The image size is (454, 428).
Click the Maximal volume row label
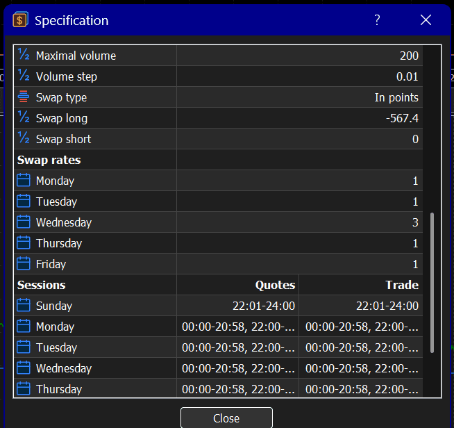[x=76, y=56]
